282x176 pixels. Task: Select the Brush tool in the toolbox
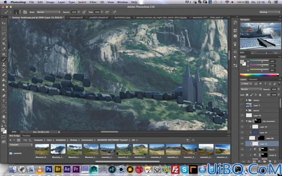tap(4, 60)
